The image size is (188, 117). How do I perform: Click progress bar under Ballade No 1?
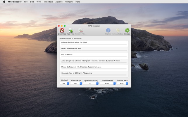pyautogui.click(x=94, y=44)
